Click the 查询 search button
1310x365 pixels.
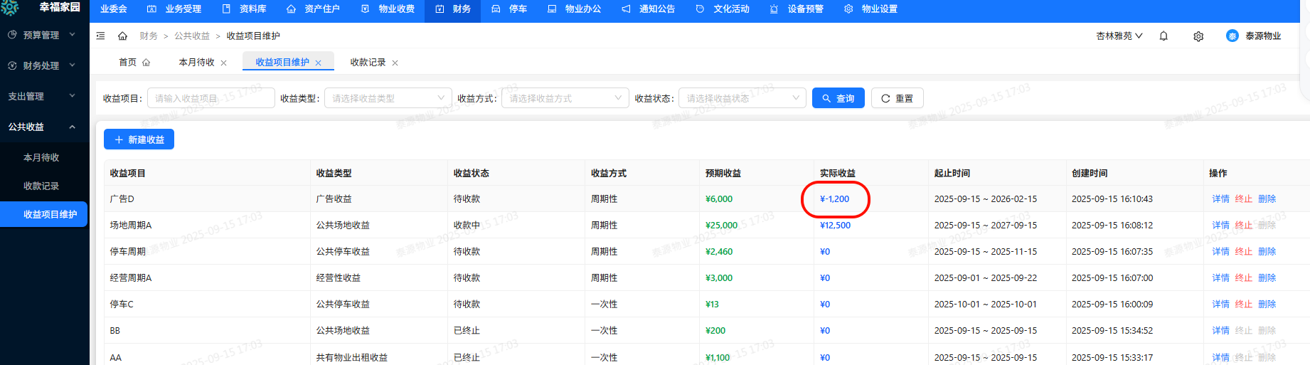pos(838,98)
